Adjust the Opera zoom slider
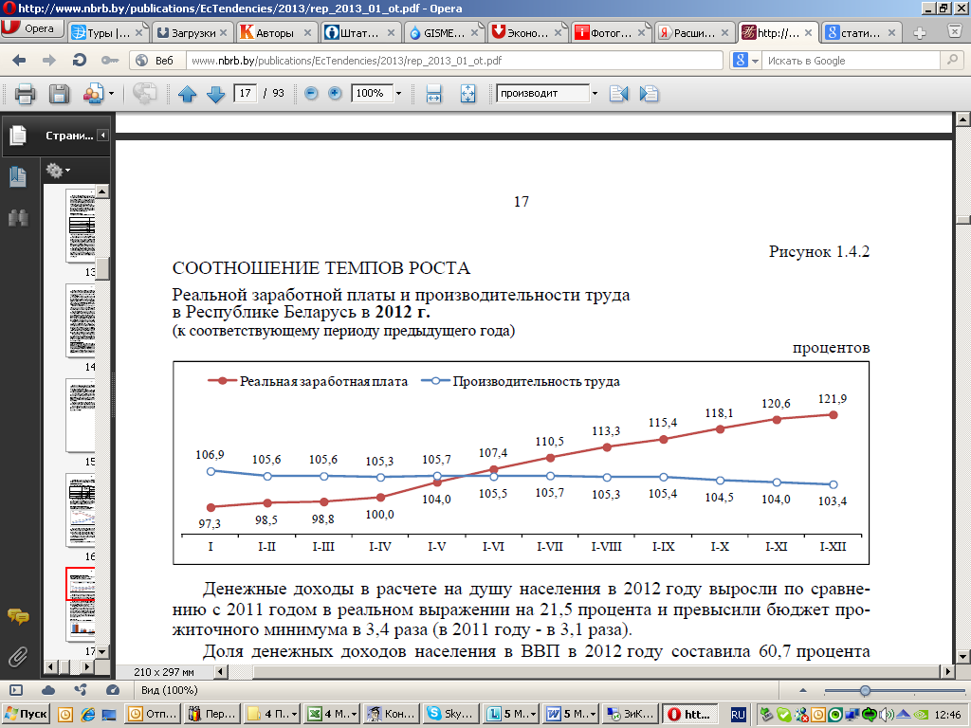The width and height of the screenshot is (971, 728). click(865, 690)
